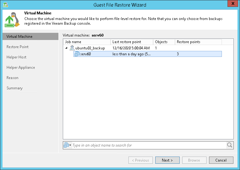
Task: Close the Guest File Restore Wizard
Action: 233,3
